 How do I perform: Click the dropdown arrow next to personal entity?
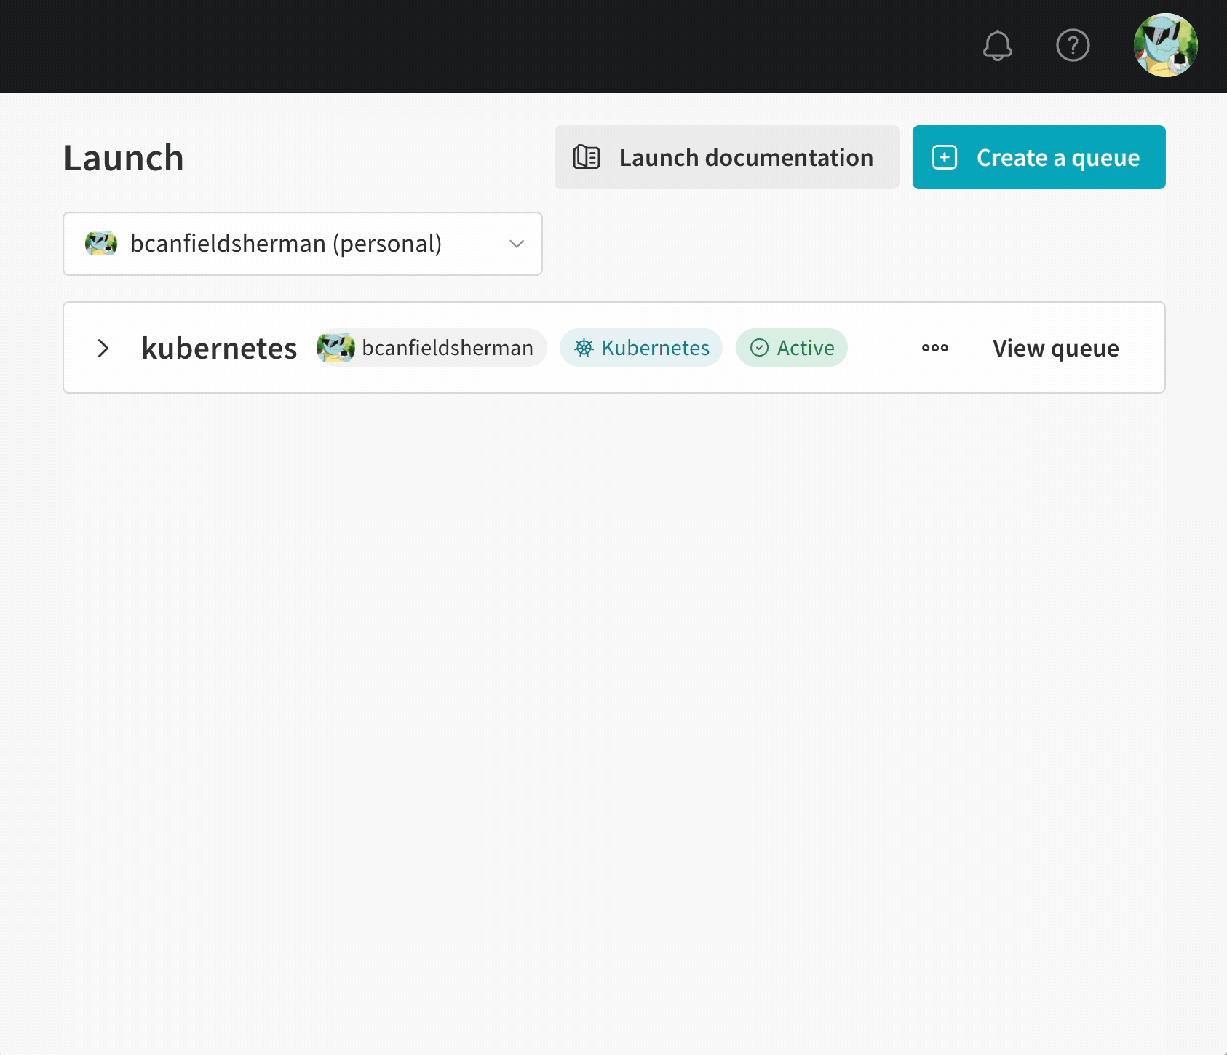[x=517, y=244]
